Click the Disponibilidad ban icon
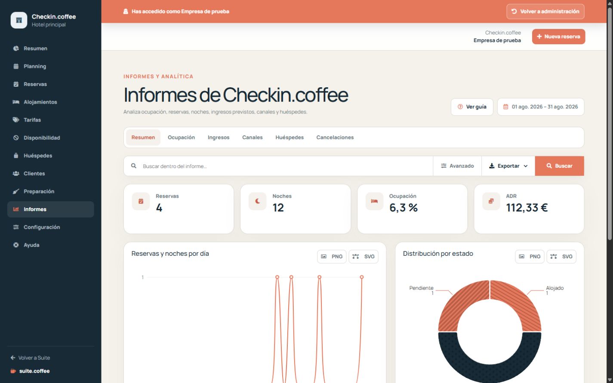The height and width of the screenshot is (383, 613). [x=16, y=138]
